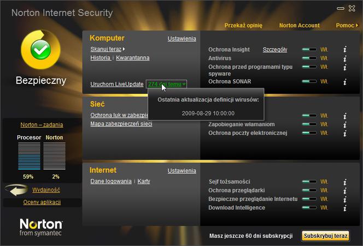Screen dimensions: 363x246
Task: Open info icon for Ochrona SONAR
Action: click(x=345, y=81)
